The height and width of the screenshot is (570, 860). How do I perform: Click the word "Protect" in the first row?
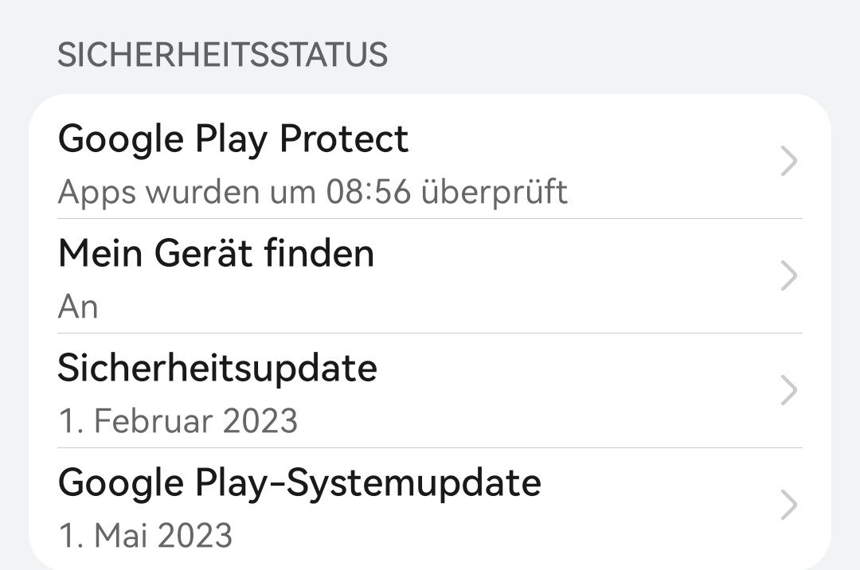[343, 139]
